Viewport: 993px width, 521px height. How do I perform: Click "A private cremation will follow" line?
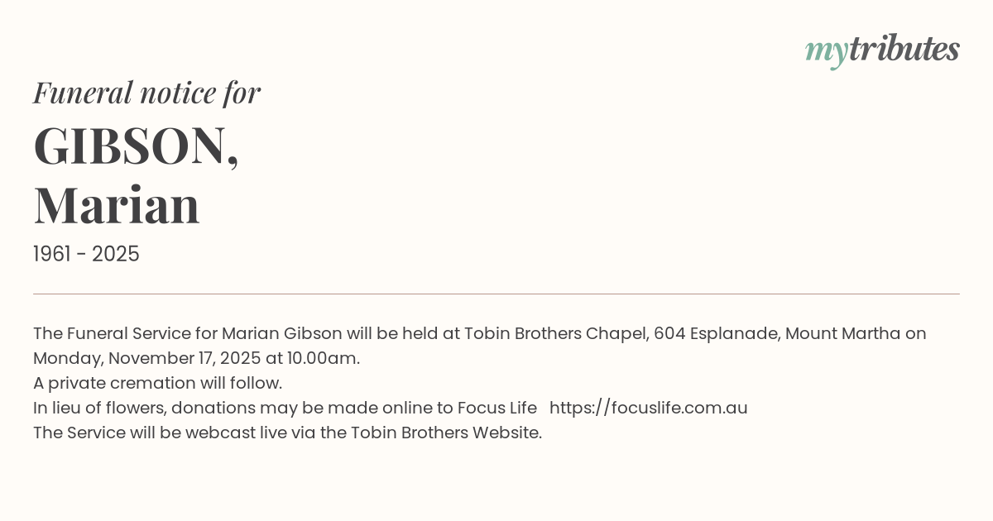[x=157, y=383]
